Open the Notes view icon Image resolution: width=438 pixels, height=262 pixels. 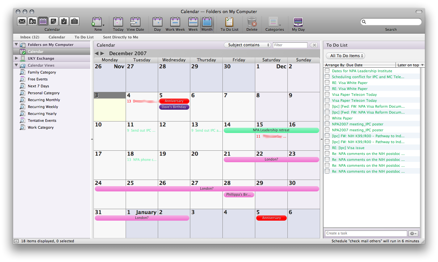[x=53, y=21]
